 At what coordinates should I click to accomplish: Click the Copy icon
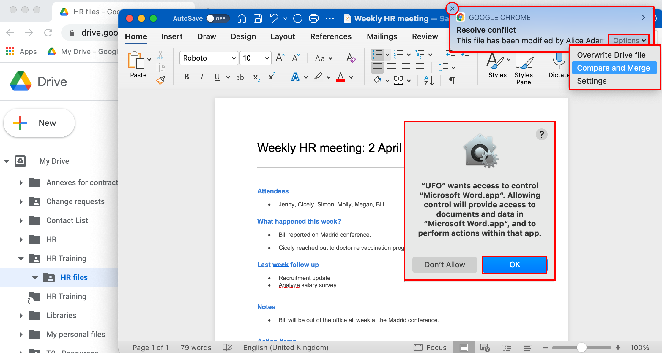coord(160,68)
